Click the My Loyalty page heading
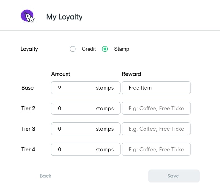Screen dimensions: 220x196 point(64,17)
